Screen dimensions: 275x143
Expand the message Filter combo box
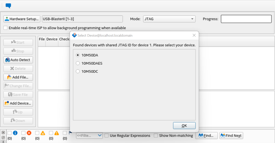coord(100,135)
